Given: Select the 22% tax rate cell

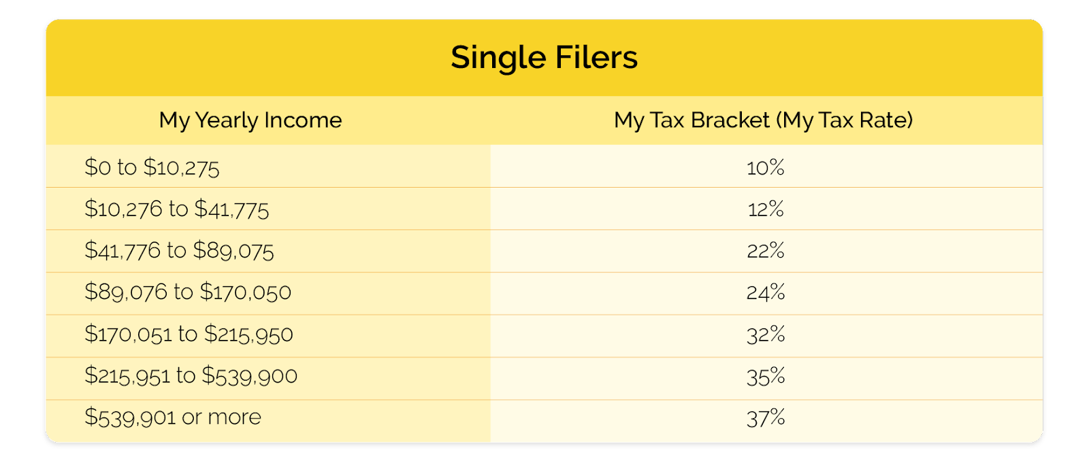Looking at the screenshot, I should (766, 251).
